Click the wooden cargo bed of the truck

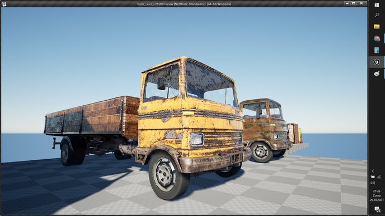point(92,117)
